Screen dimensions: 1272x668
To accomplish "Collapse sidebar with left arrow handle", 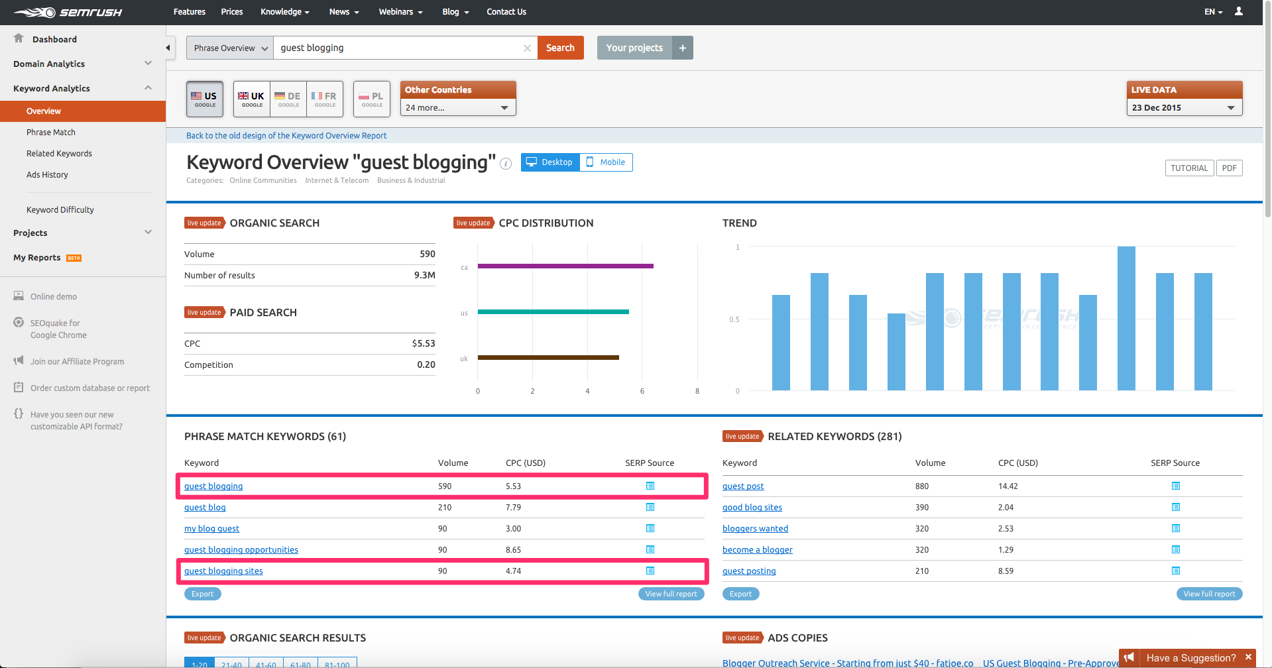I will 168,48.
